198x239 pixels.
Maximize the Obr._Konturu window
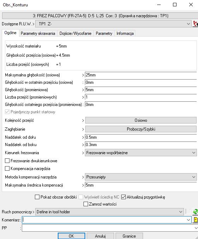[175, 5]
